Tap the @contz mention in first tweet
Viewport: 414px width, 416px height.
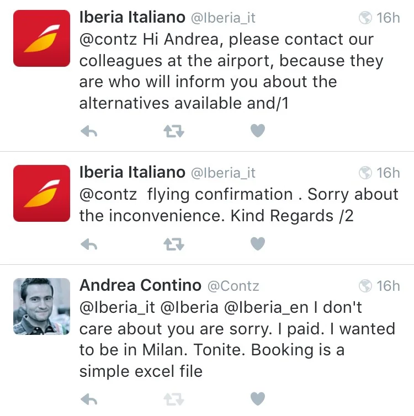tap(108, 39)
